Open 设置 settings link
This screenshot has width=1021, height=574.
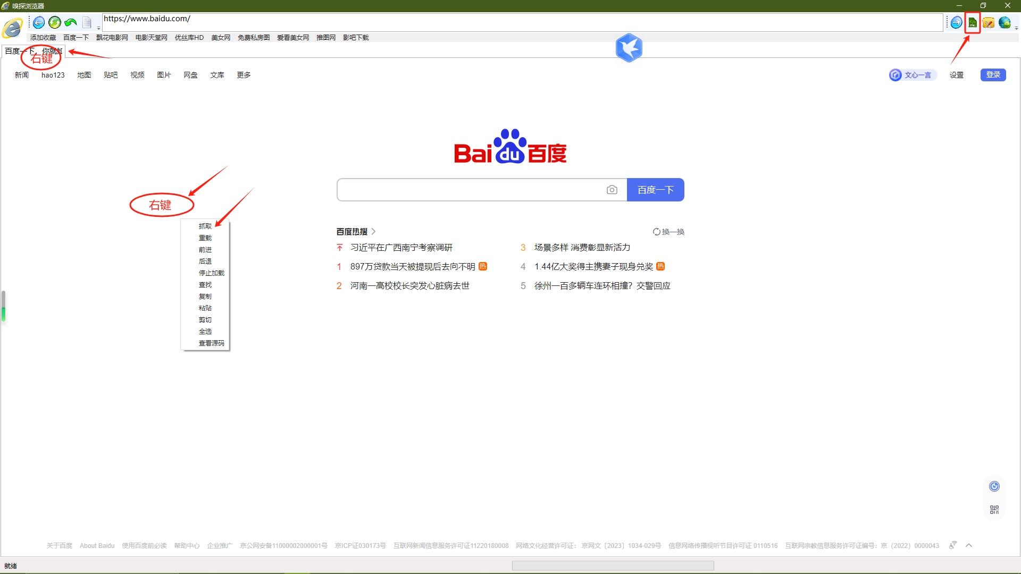[957, 75]
